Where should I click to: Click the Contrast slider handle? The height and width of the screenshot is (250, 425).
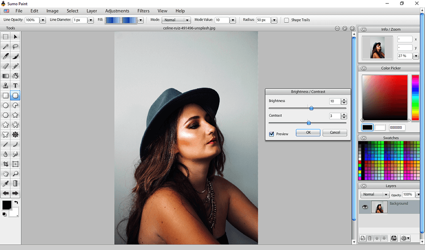coord(309,123)
